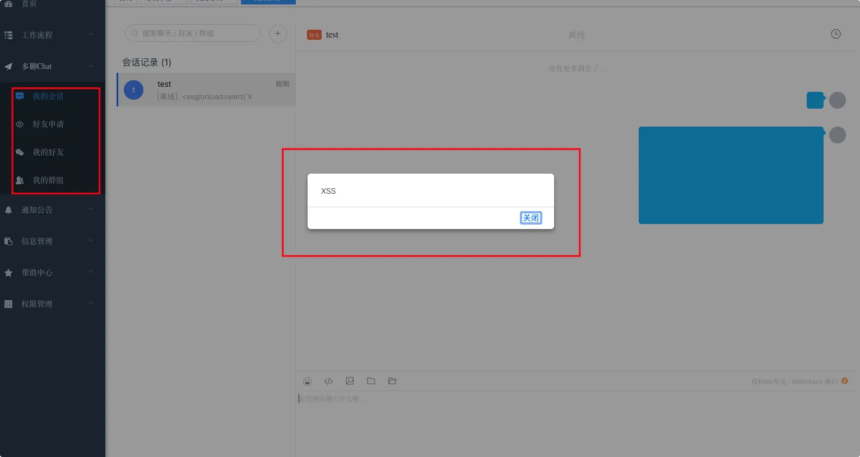Click the code snippet icon in chat toolbar
The width and height of the screenshot is (860, 457).
[328, 381]
